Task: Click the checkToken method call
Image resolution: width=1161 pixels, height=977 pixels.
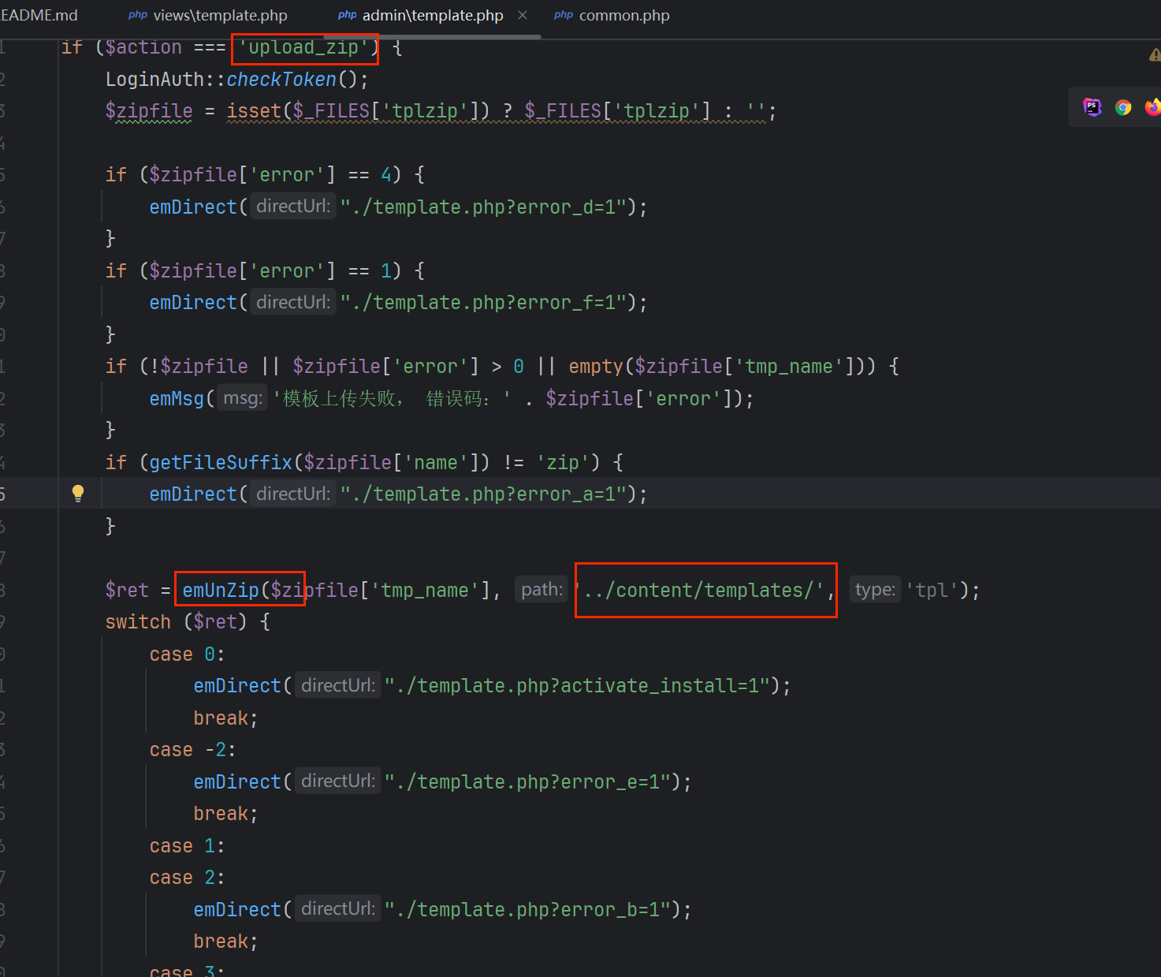Action: pos(281,80)
